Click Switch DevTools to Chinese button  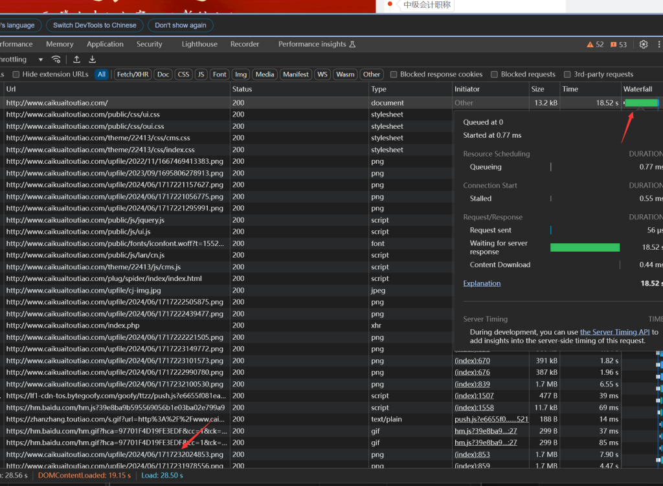tap(95, 25)
